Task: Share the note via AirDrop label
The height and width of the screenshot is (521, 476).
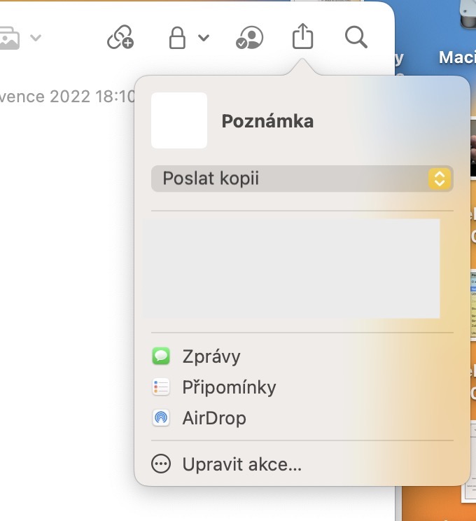Action: click(214, 418)
